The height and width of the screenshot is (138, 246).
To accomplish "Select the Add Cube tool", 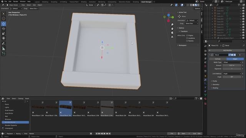I will tap(3, 54).
